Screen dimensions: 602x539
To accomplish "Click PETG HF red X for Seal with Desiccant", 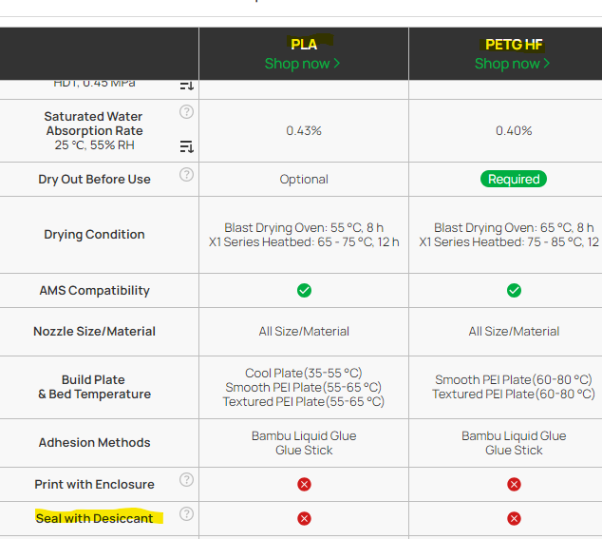I will [x=514, y=518].
